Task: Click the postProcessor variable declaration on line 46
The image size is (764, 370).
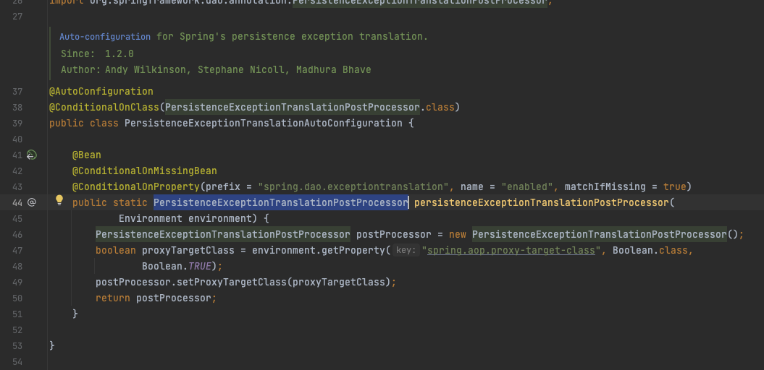Action: (394, 234)
